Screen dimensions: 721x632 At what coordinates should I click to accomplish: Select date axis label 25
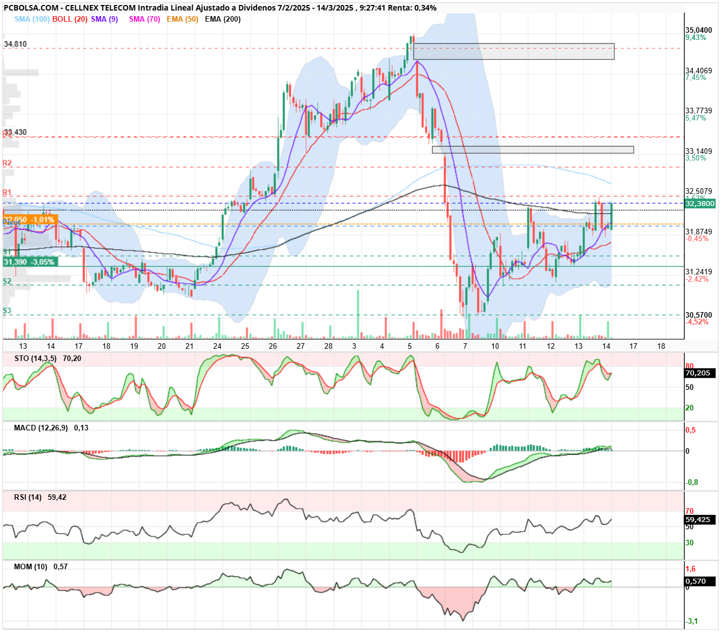[245, 346]
